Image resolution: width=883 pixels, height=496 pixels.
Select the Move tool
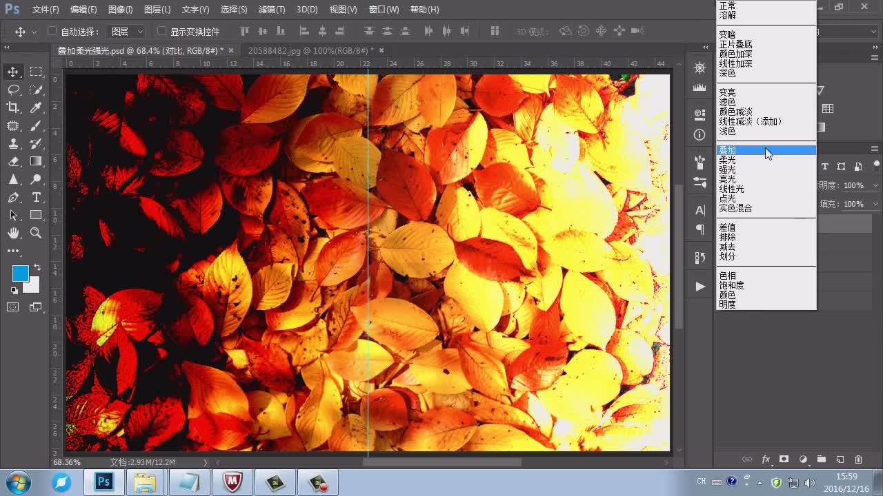13,72
